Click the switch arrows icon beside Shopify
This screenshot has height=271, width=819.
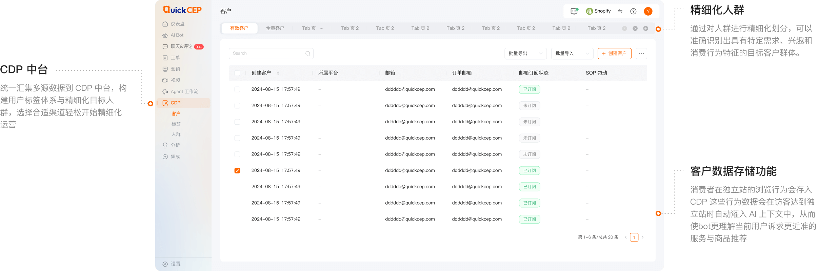[620, 11]
